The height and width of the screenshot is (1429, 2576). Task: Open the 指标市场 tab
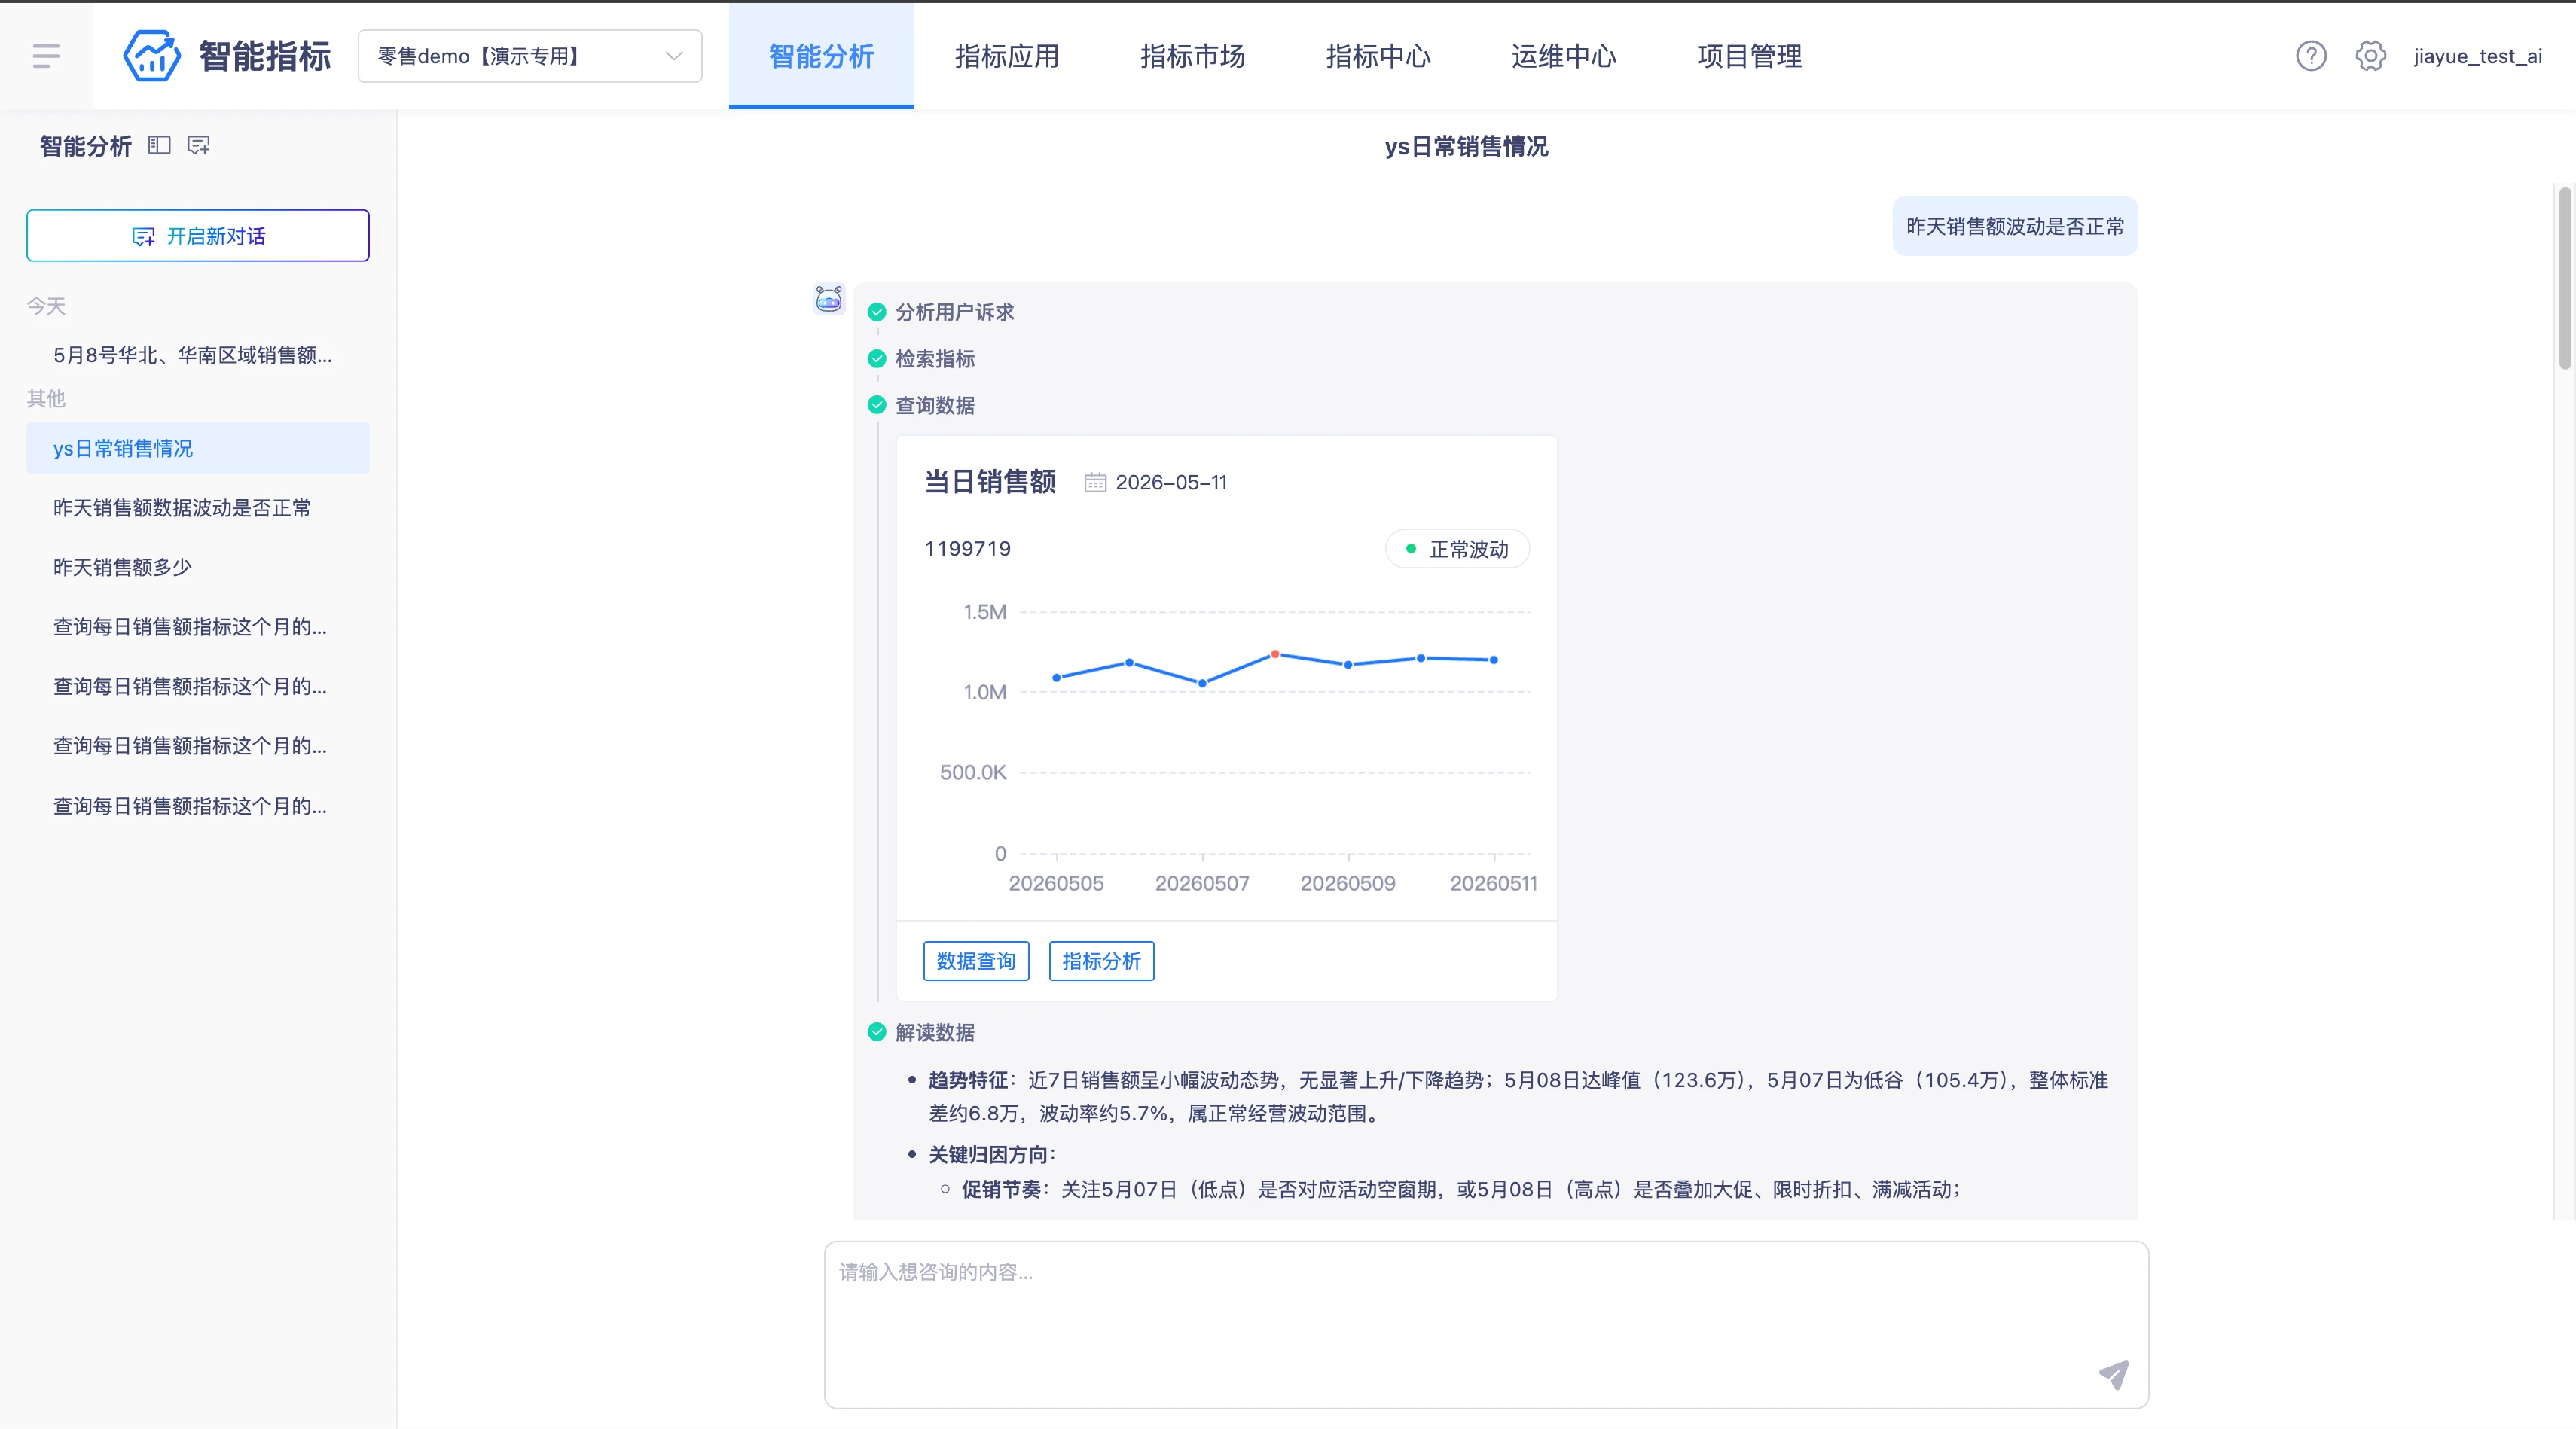pos(1192,56)
